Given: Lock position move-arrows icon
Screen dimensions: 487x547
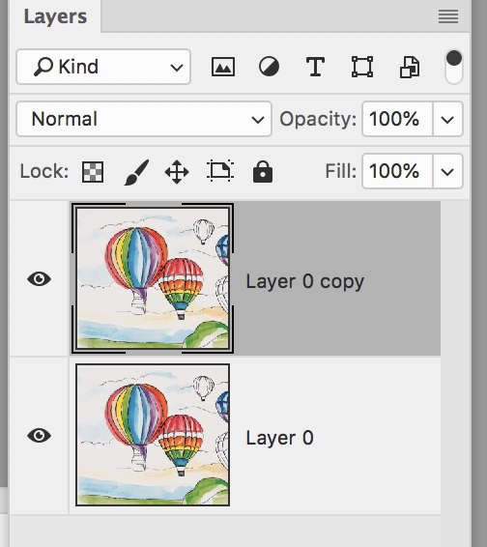Looking at the screenshot, I should point(177,172).
